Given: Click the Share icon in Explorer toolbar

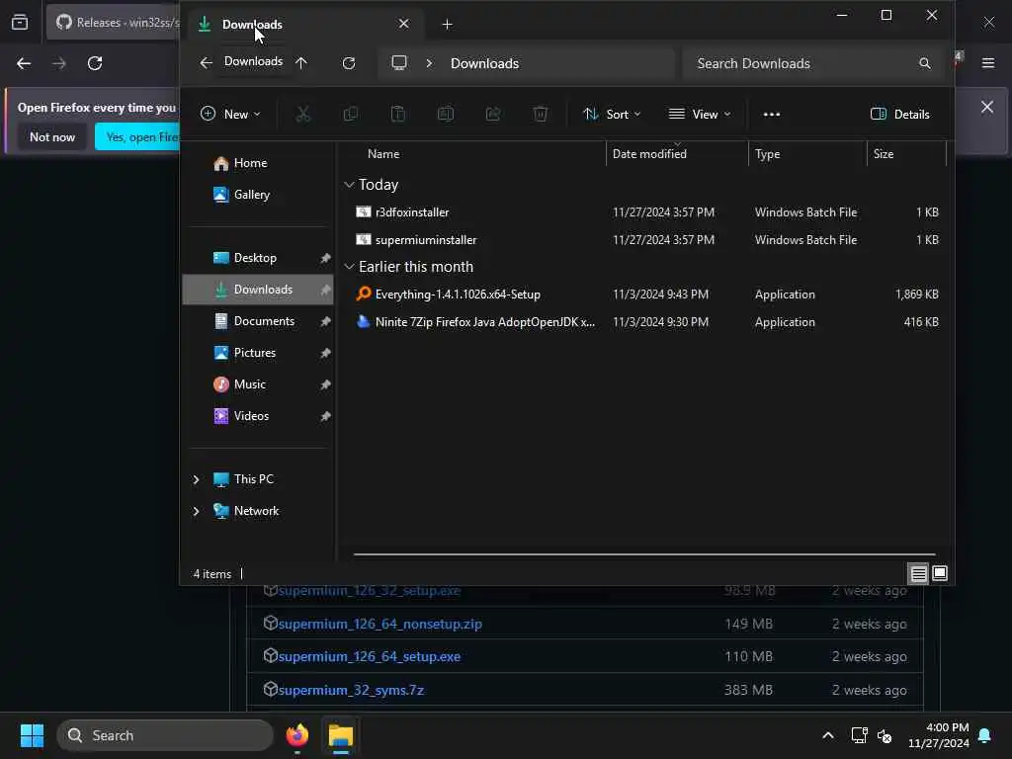Looking at the screenshot, I should coord(493,115).
